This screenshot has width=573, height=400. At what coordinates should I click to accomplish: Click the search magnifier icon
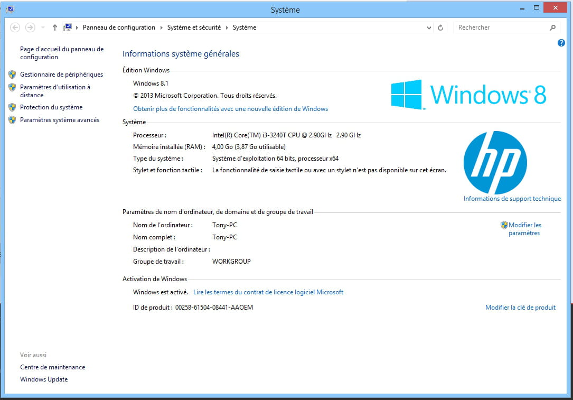tap(553, 27)
